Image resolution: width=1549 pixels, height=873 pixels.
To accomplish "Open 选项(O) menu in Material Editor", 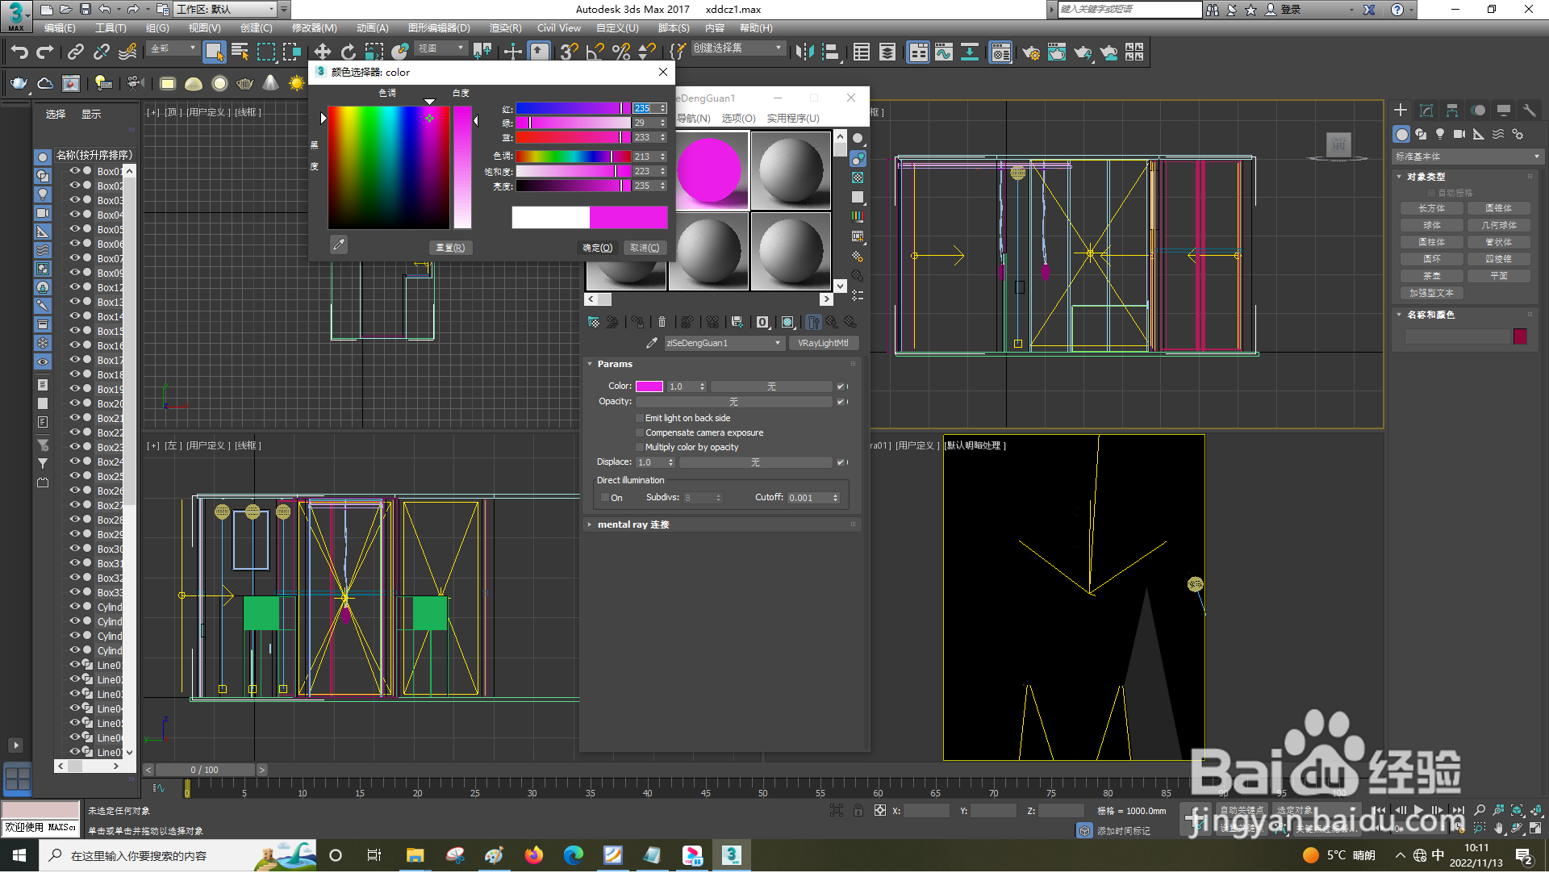I will (x=738, y=119).
